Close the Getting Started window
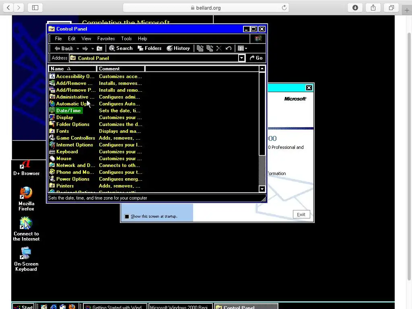The height and width of the screenshot is (309, 412). 309,88
